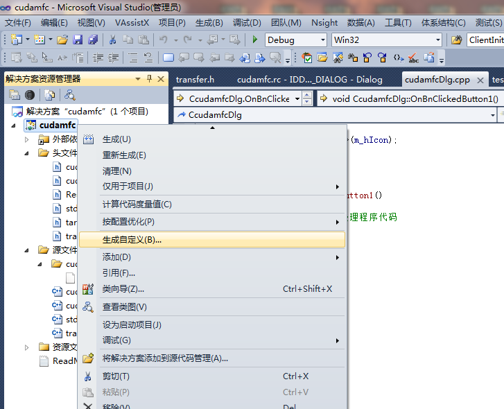
Task: Open 按配置优化(P) submenu
Action: point(212,222)
